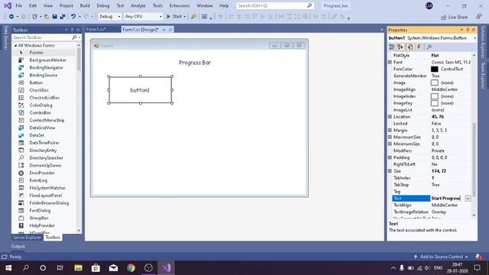Image resolution: width=489 pixels, height=275 pixels.
Task: Expand the Location property node
Action: pyautogui.click(x=390, y=117)
